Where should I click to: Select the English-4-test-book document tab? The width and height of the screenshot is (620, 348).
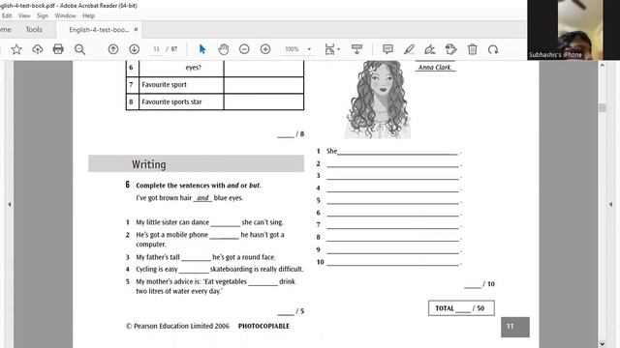pos(99,30)
